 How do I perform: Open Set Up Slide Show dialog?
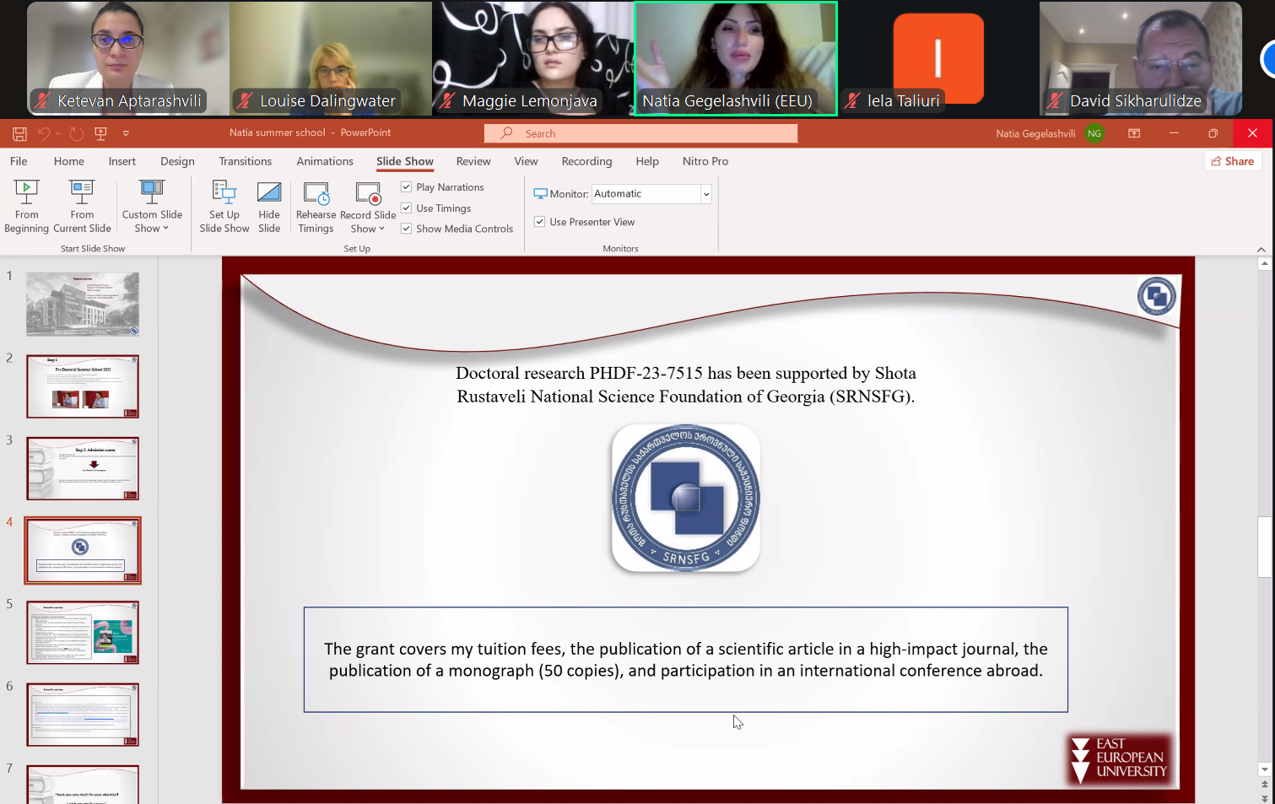pos(224,205)
